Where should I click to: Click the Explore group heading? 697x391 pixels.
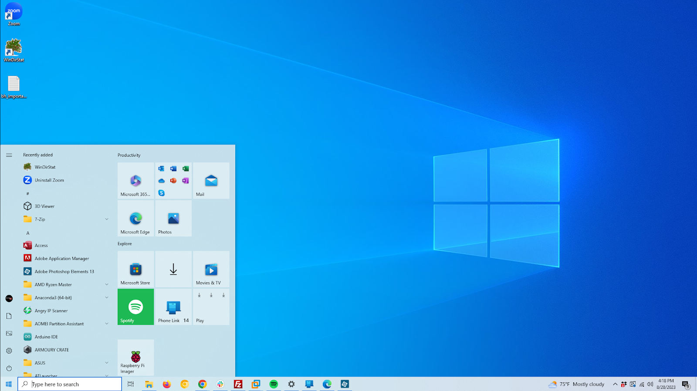pyautogui.click(x=125, y=244)
